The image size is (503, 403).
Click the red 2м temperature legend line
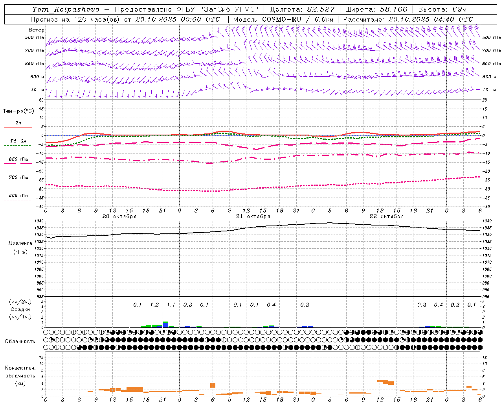pyautogui.click(x=18, y=127)
